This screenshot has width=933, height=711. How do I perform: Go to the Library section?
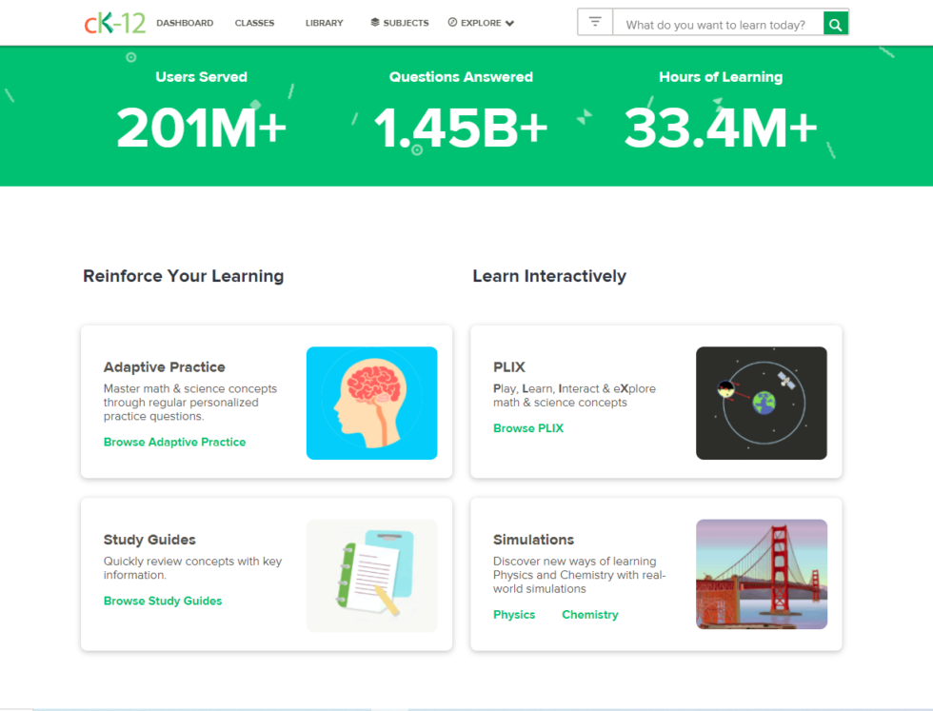pyautogui.click(x=324, y=22)
